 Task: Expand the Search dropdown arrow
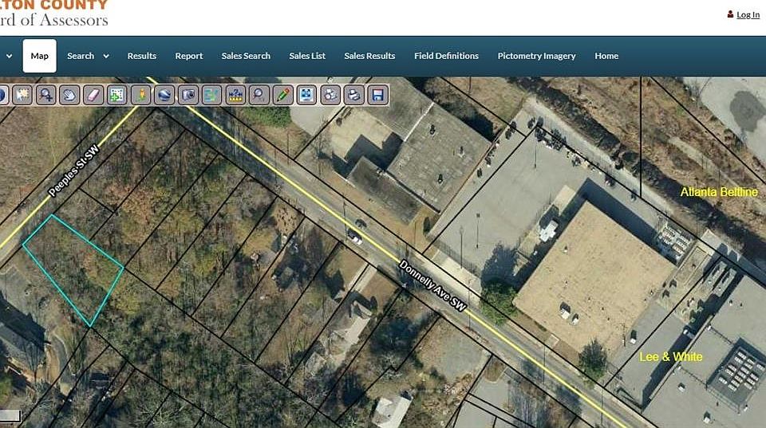(x=105, y=56)
